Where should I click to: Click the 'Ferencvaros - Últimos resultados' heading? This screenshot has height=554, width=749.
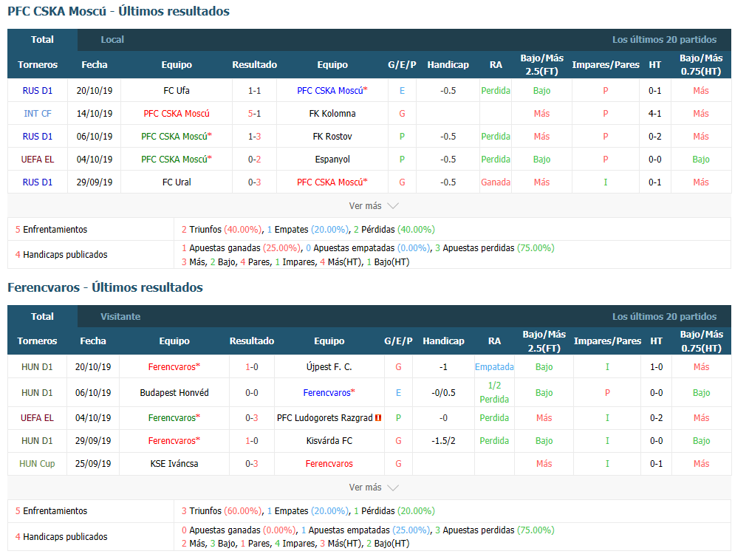click(x=105, y=287)
